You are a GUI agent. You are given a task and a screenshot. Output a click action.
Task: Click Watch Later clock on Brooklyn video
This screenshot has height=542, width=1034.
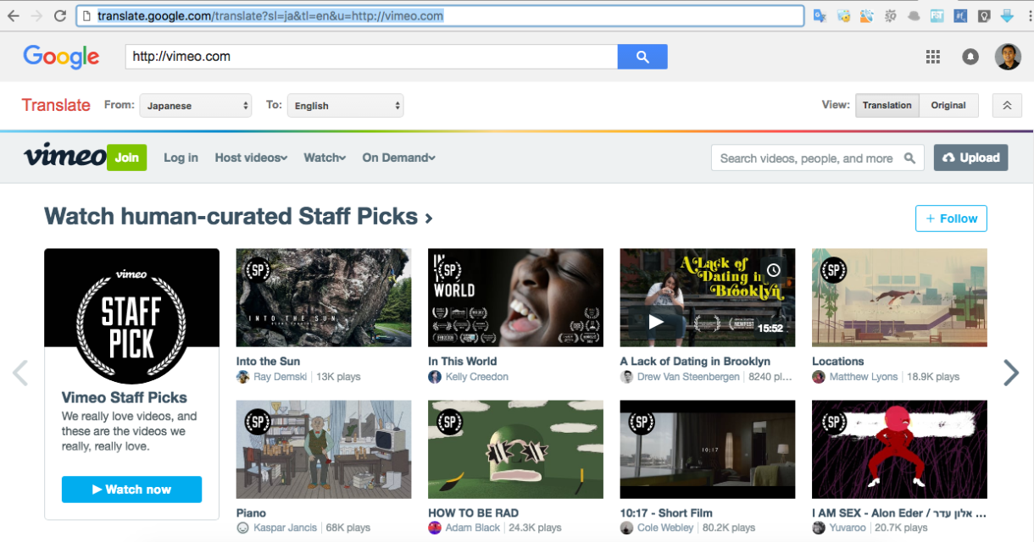click(774, 270)
